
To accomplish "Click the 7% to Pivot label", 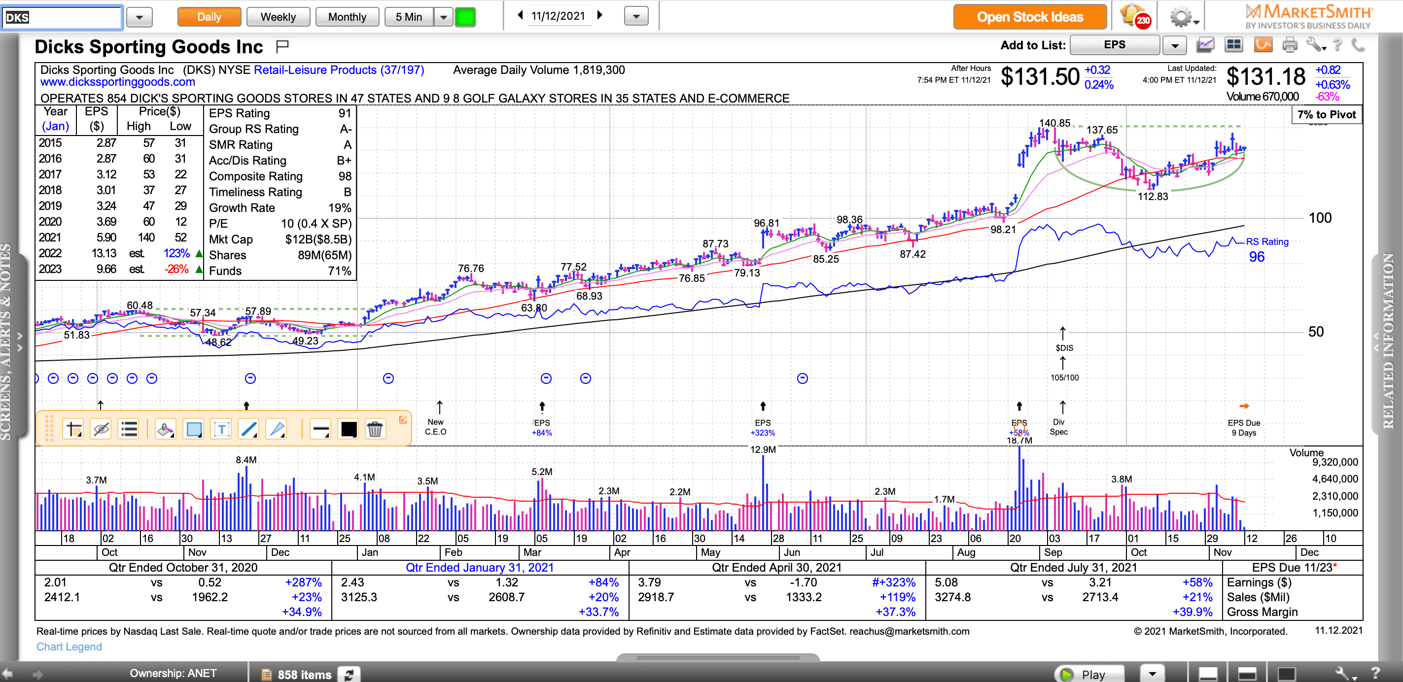I will (1327, 114).
